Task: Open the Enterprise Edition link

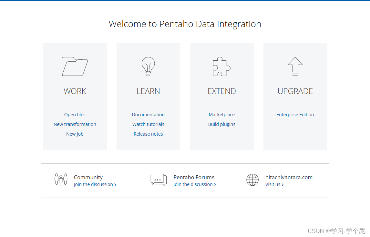Action: coord(295,115)
